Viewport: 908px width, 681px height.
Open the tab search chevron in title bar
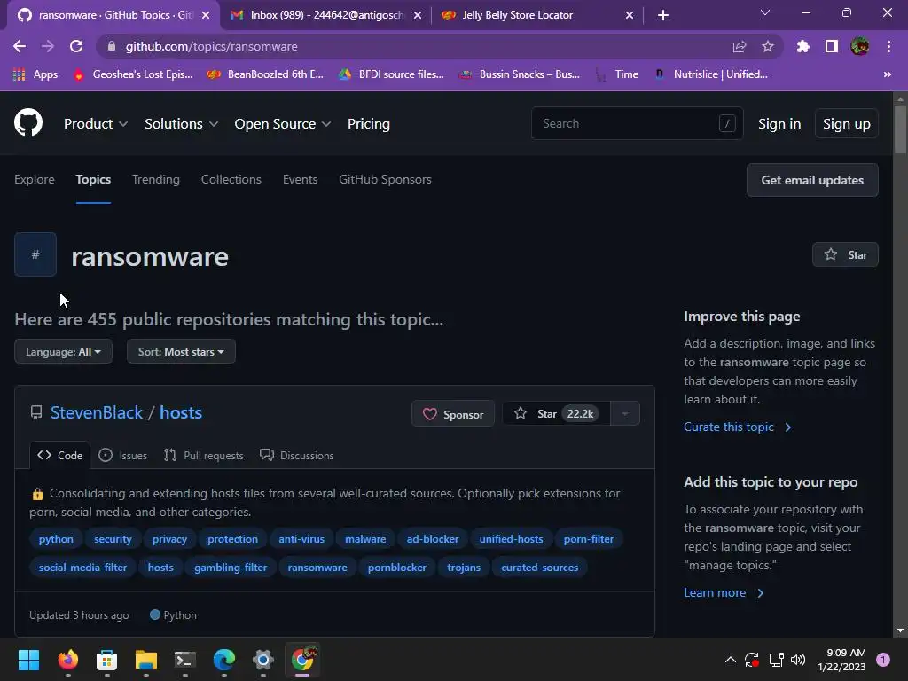coord(765,12)
